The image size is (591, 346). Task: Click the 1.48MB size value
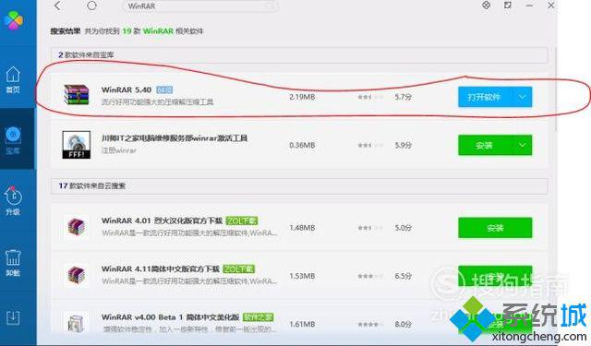point(302,228)
